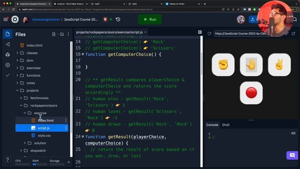Viewport: 300px width, 169px height.
Task: Expand the stopwatch folder
Action: [x=21, y=150]
